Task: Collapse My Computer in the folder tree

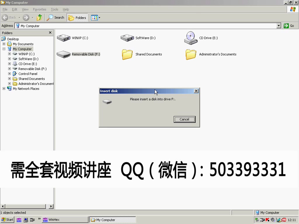Action: pyautogui.click(x=4, y=49)
